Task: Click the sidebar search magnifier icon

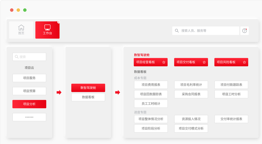Action: click(17, 57)
